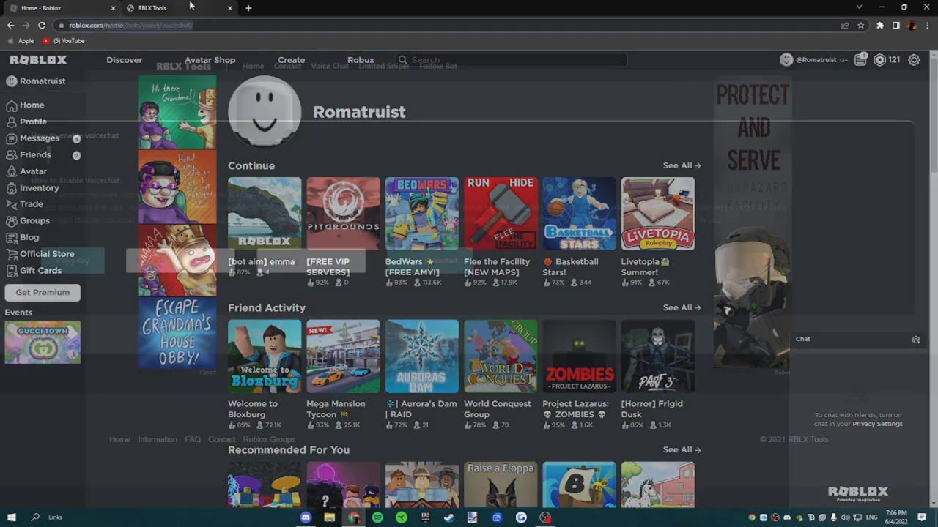Reload the page in the browser
The width and height of the screenshot is (938, 527).
42,25
